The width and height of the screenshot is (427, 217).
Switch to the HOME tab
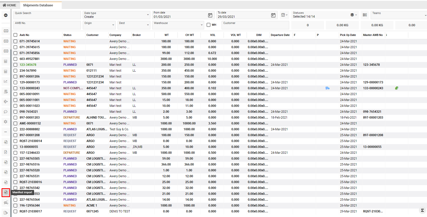coord(9,5)
